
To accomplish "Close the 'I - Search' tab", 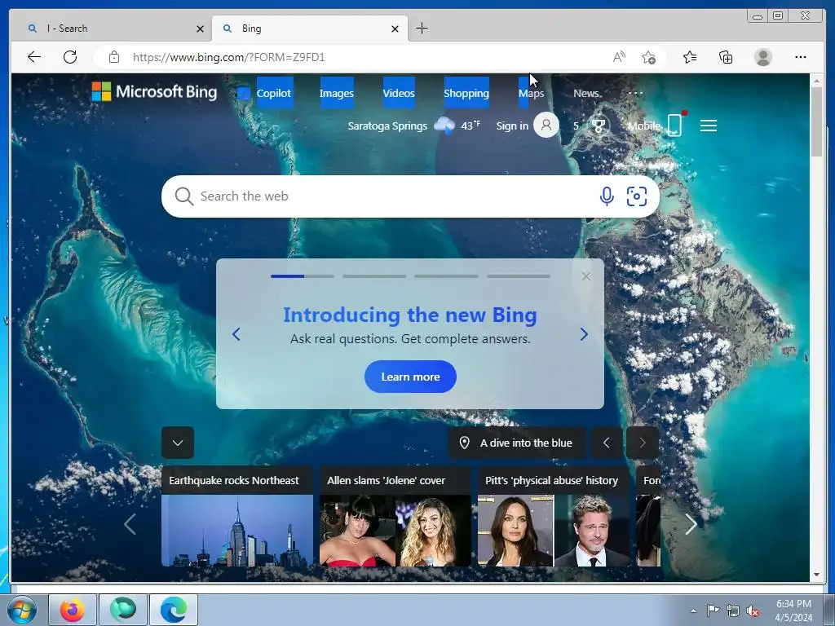I will (201, 29).
